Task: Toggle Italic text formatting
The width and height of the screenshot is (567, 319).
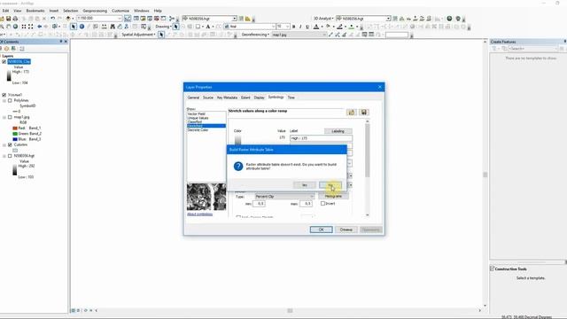Action: pos(300,27)
